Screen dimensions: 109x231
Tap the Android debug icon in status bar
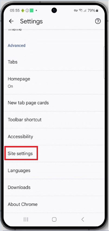pos(23,10)
